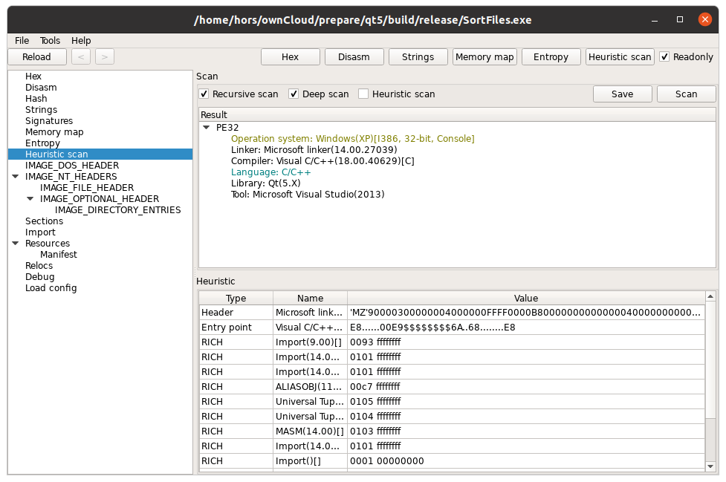Select Relocs in the sidebar tree

pyautogui.click(x=39, y=266)
